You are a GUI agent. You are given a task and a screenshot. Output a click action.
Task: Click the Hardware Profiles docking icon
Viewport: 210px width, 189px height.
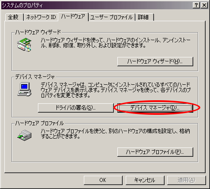24,135
